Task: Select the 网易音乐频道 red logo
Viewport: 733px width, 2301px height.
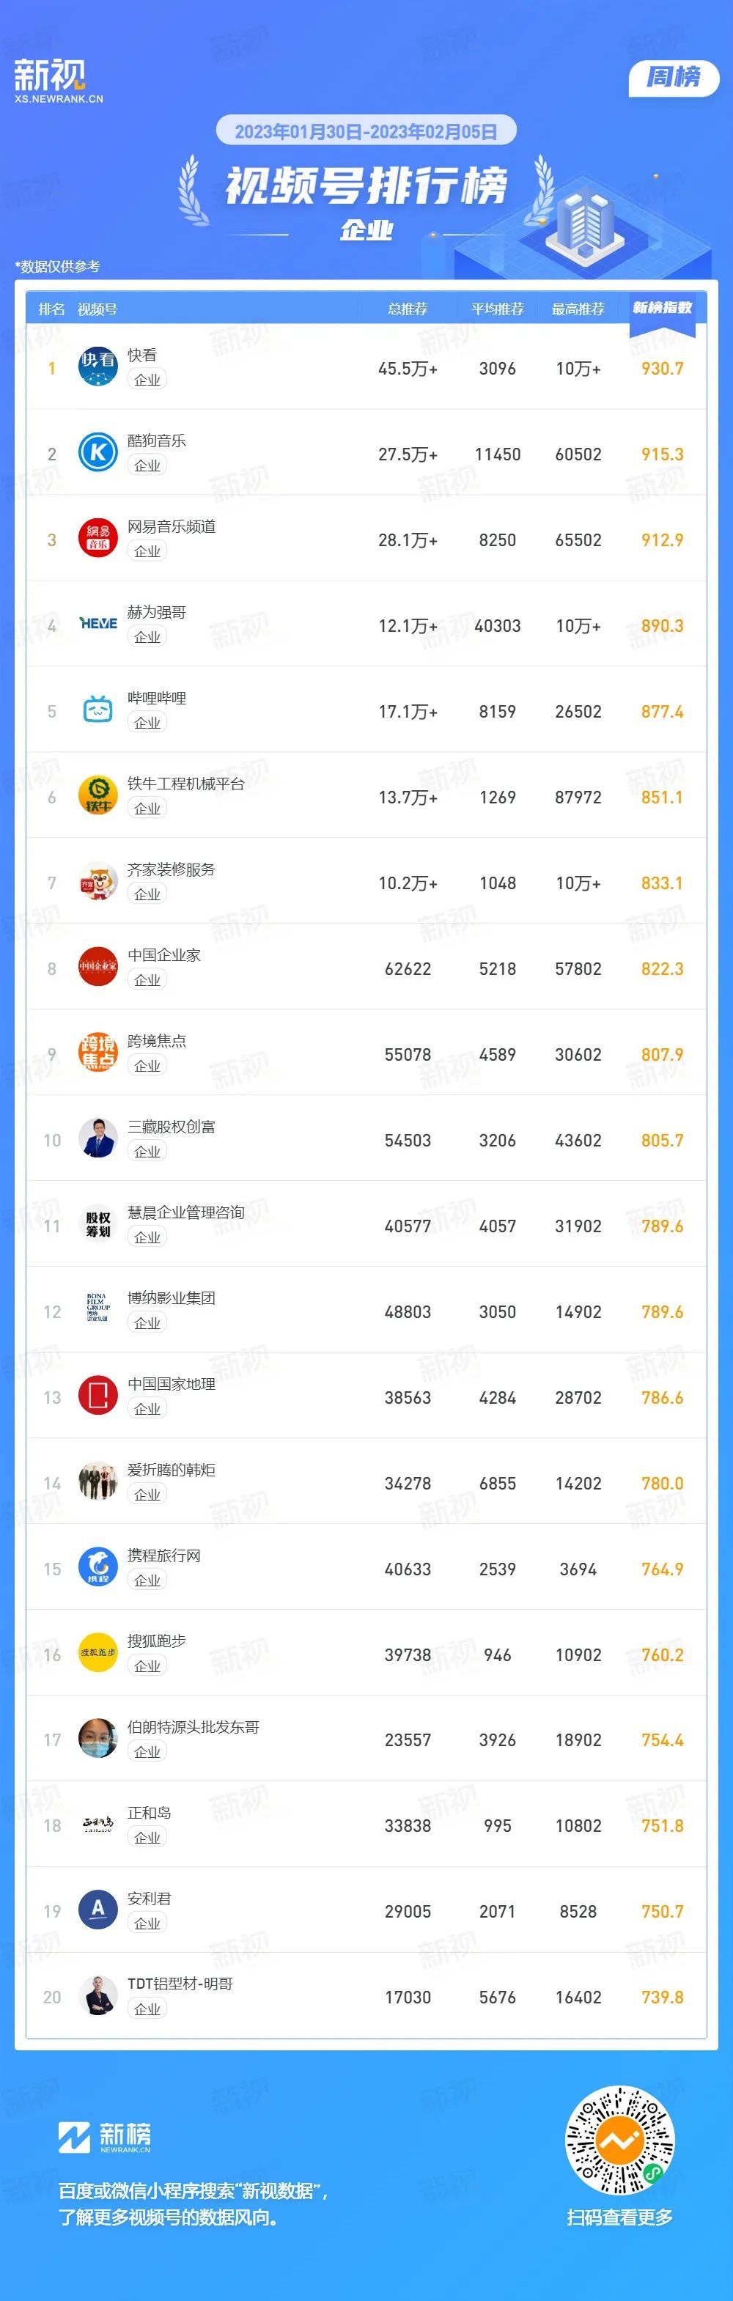Action: 98,538
